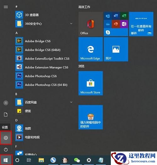
Task: Open Cortana circle on taskbar
Action: click(x=17, y=160)
